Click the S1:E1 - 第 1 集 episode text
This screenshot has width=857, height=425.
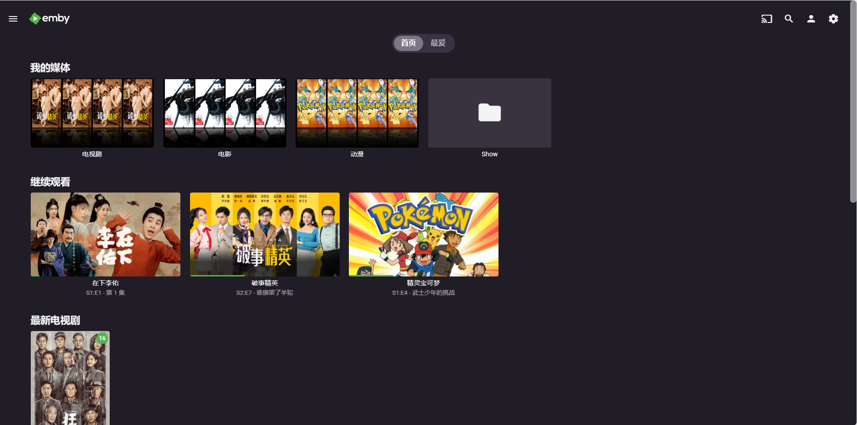pos(105,293)
